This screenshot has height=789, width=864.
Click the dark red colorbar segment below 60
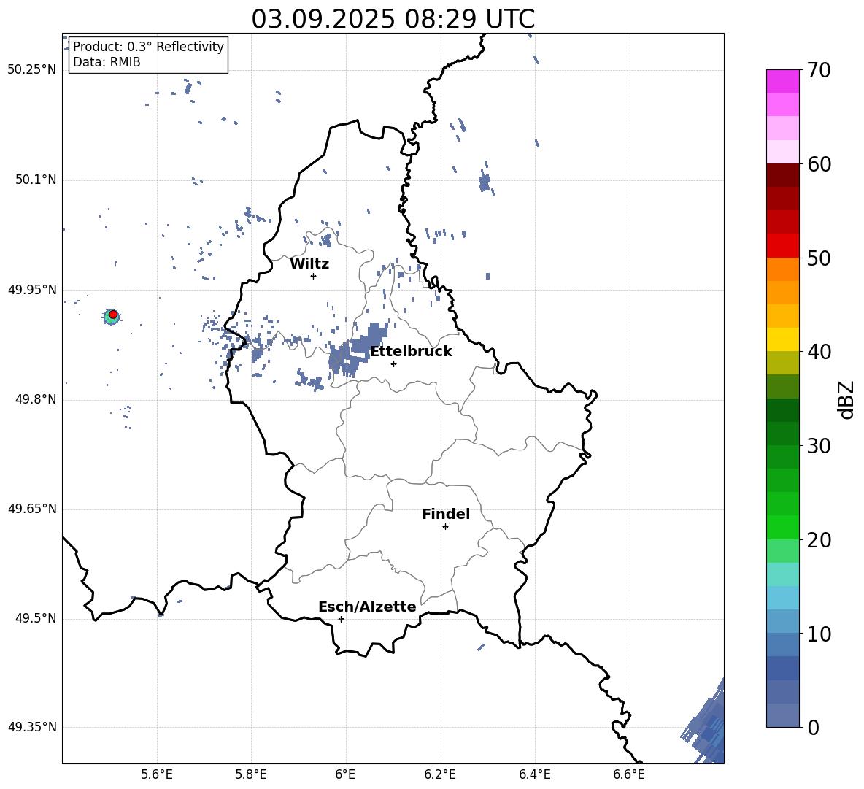tap(782, 175)
